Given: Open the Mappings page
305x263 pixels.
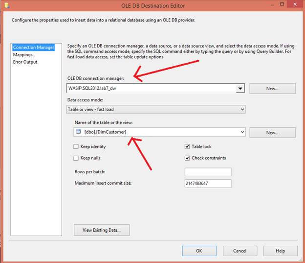Looking at the screenshot, I should (23, 55).
